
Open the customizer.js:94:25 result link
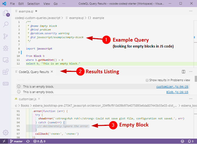pyautogui.click(x=172, y=87)
